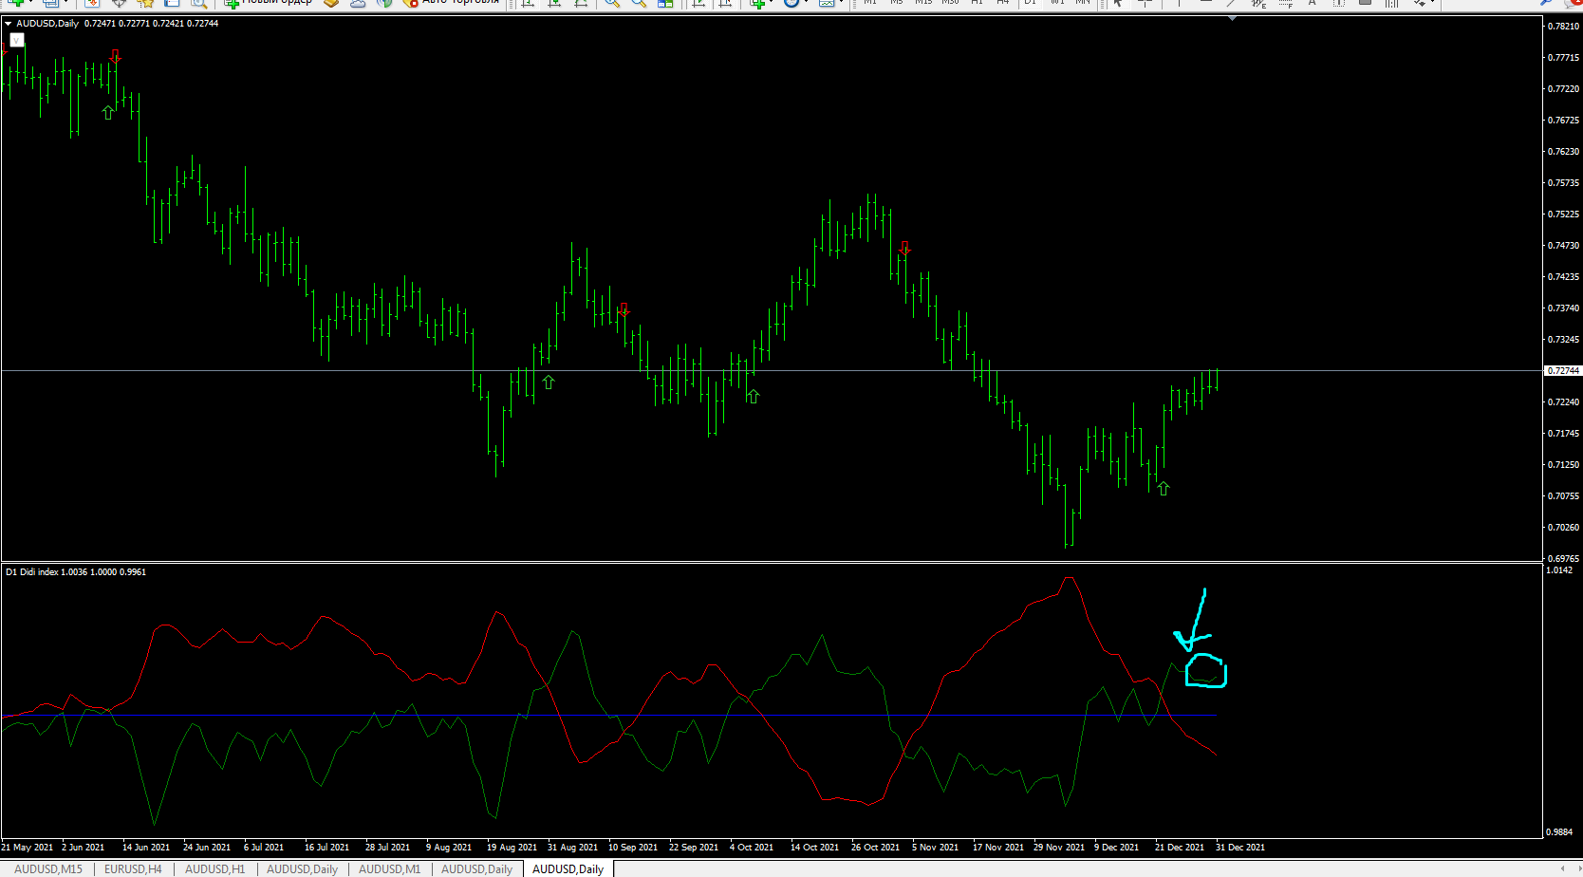Go to the AUDUSD,M1 chart tab
Viewport: 1583px width, 877px height.
click(389, 868)
